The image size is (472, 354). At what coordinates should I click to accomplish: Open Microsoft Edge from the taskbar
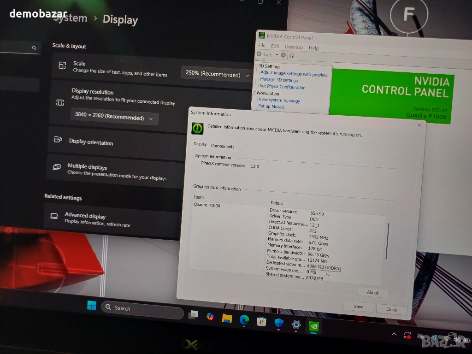pyautogui.click(x=244, y=320)
